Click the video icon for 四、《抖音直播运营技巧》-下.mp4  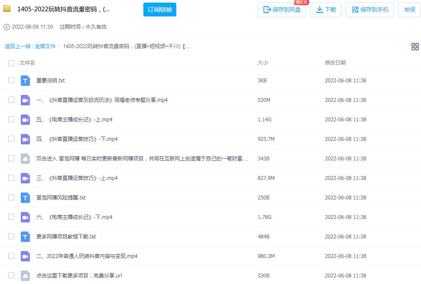pyautogui.click(x=25, y=139)
